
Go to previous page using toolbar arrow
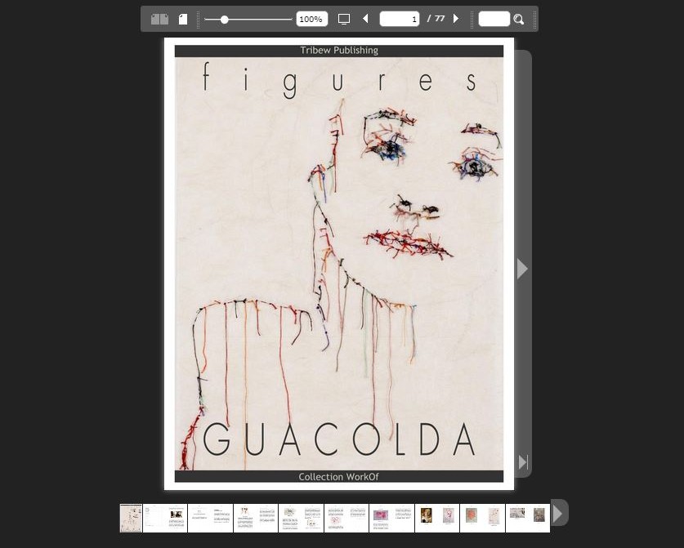365,19
